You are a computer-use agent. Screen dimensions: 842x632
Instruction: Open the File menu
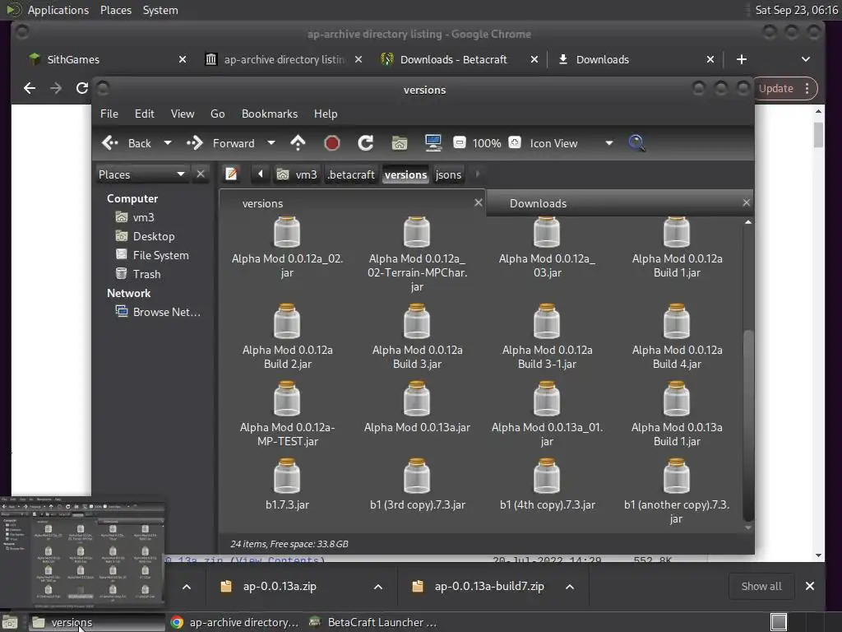(109, 114)
